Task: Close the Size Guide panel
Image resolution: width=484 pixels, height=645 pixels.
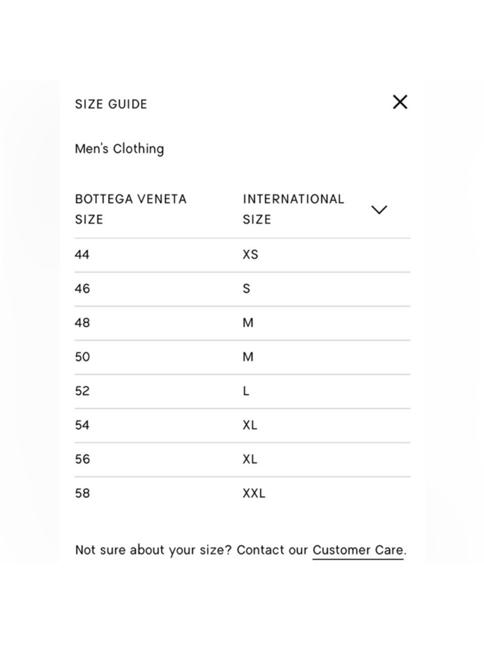Action: [x=400, y=102]
